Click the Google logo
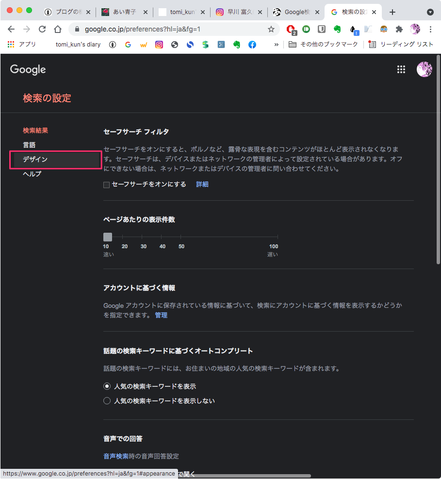441x479 pixels. 28,70
